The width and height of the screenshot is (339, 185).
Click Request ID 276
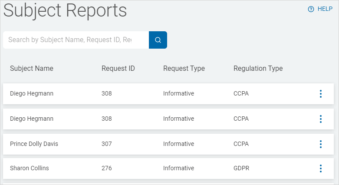click(107, 168)
